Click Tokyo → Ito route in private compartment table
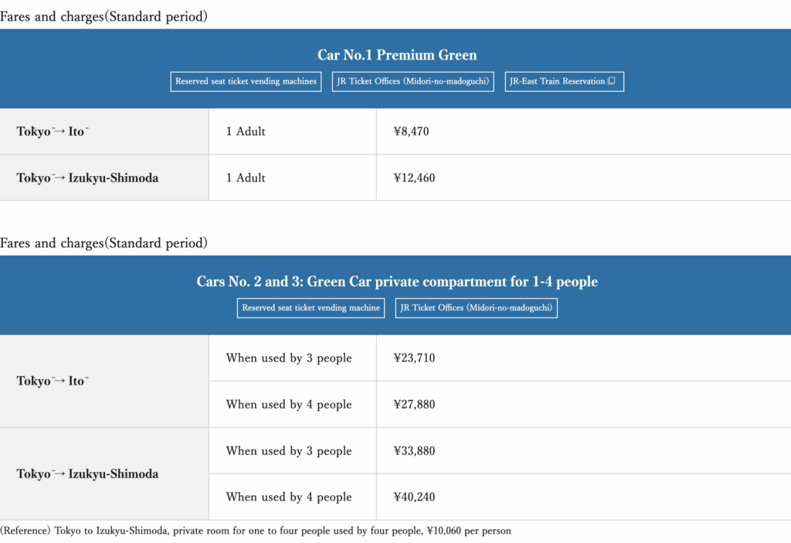Image resolution: width=791 pixels, height=543 pixels. [x=53, y=381]
